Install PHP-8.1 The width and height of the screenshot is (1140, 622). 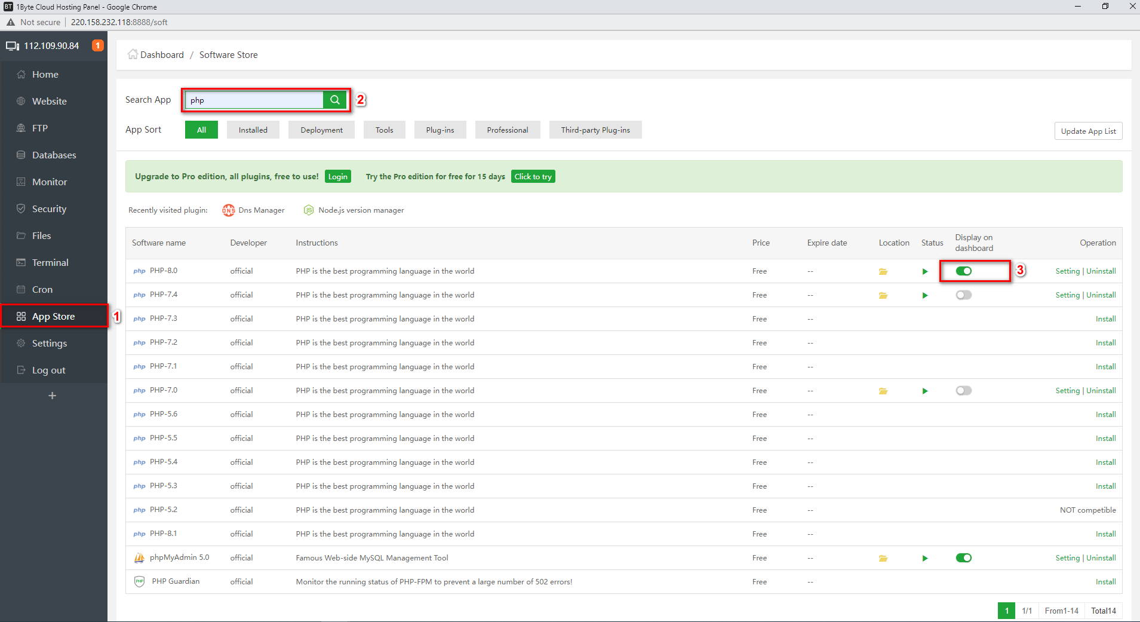[x=1106, y=534]
